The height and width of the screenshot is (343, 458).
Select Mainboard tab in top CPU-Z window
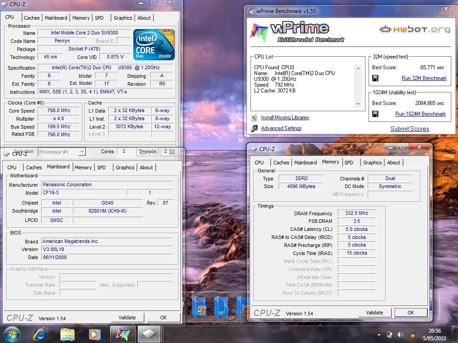(56, 18)
